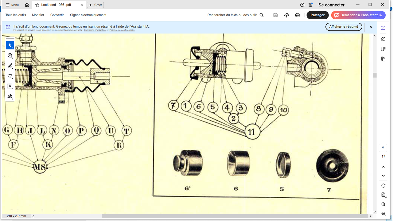This screenshot has width=393, height=221.
Task: Zoom out with magnifier minus icon
Action: click(383, 214)
